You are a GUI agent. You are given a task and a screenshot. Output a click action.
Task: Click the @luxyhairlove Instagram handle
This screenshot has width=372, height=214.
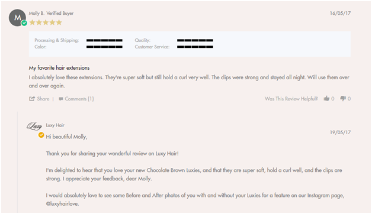62,203
